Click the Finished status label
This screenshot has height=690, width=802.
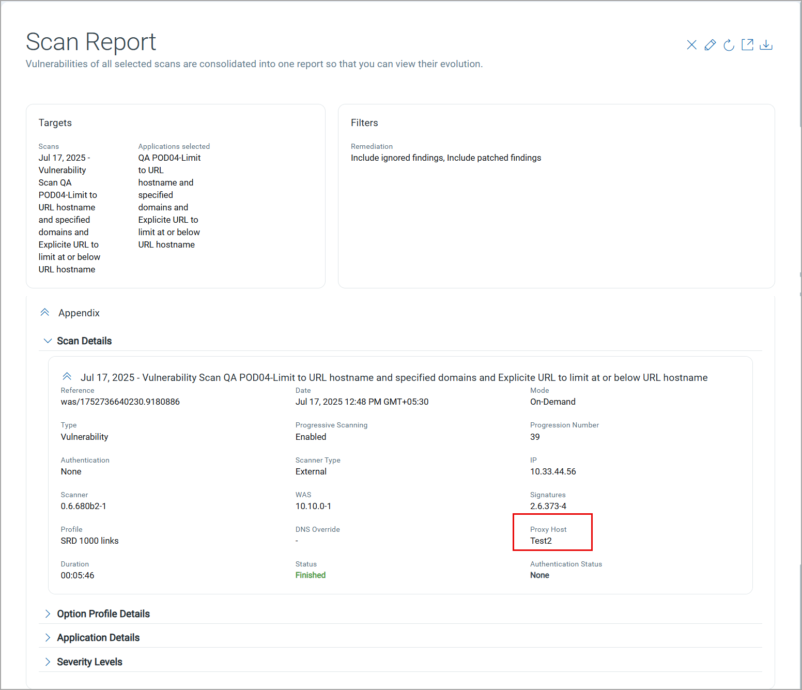point(310,575)
